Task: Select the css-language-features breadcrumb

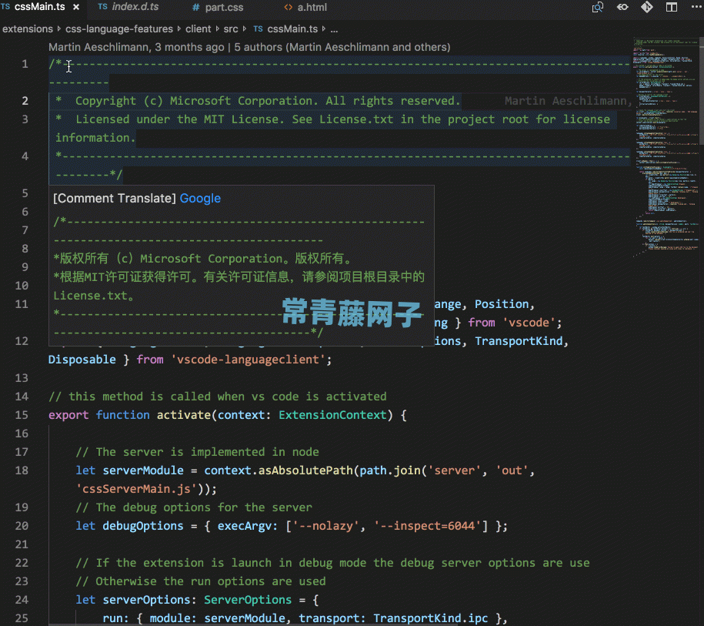Action: pyautogui.click(x=119, y=29)
